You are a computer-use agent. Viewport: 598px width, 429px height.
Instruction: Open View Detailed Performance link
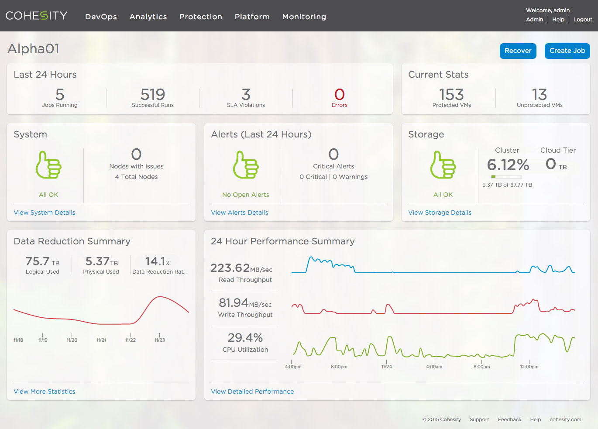point(252,391)
